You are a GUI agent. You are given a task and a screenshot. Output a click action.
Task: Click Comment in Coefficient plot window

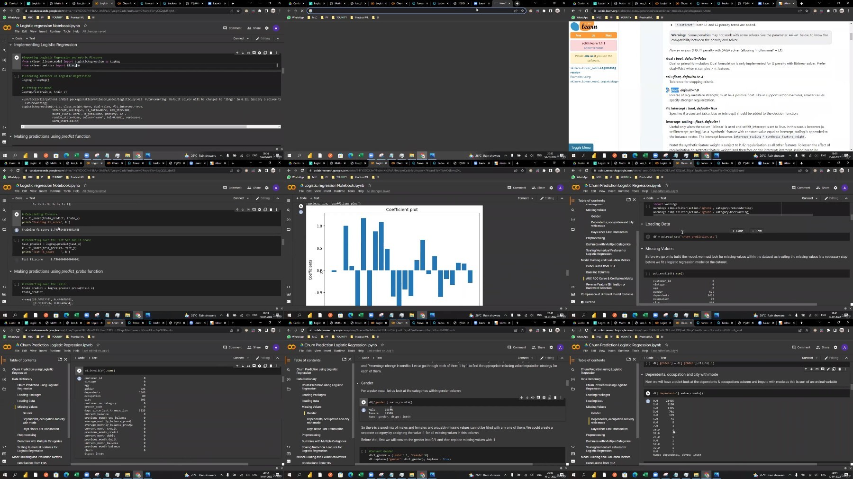point(517,188)
